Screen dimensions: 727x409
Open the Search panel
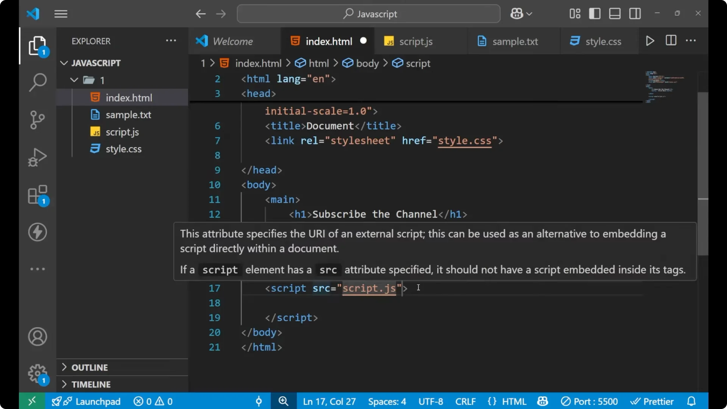click(37, 82)
